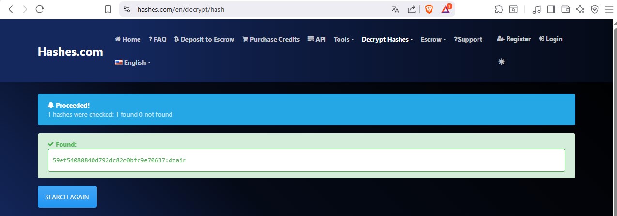Reload the page with the refresh icon
The image size is (617, 216).
40,9
